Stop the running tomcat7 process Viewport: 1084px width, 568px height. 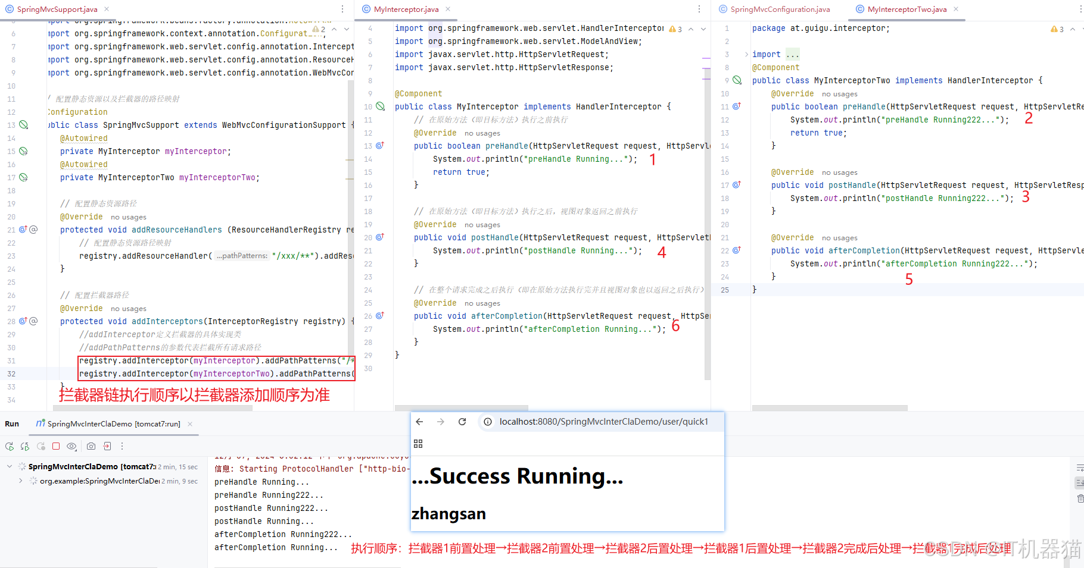pyautogui.click(x=56, y=446)
